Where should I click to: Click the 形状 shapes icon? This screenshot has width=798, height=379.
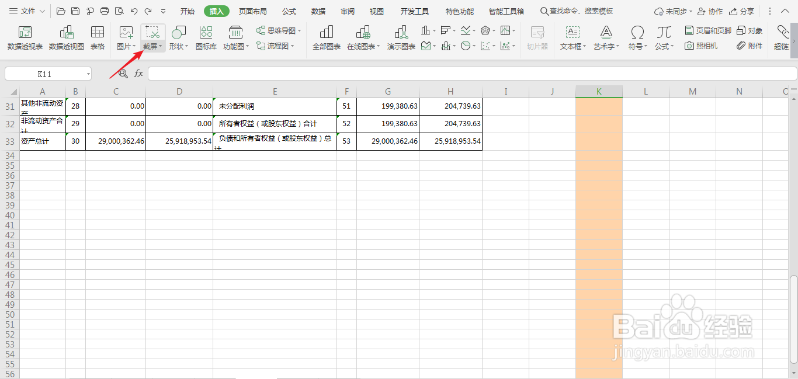178,33
